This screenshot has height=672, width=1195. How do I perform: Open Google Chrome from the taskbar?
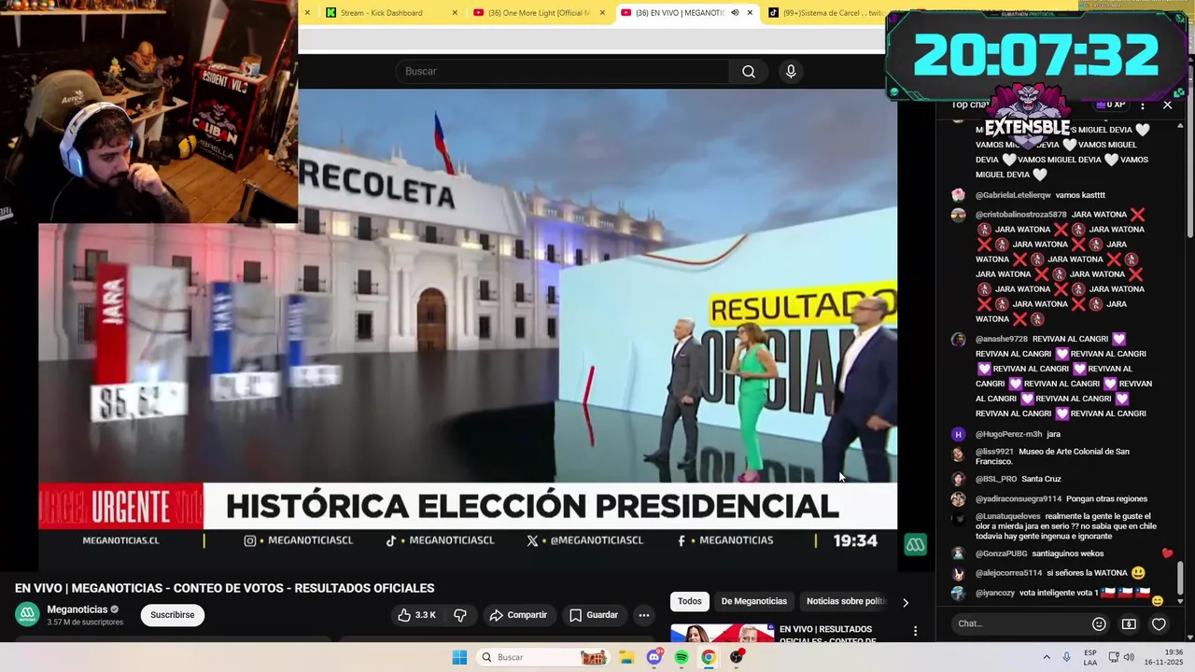[709, 657]
